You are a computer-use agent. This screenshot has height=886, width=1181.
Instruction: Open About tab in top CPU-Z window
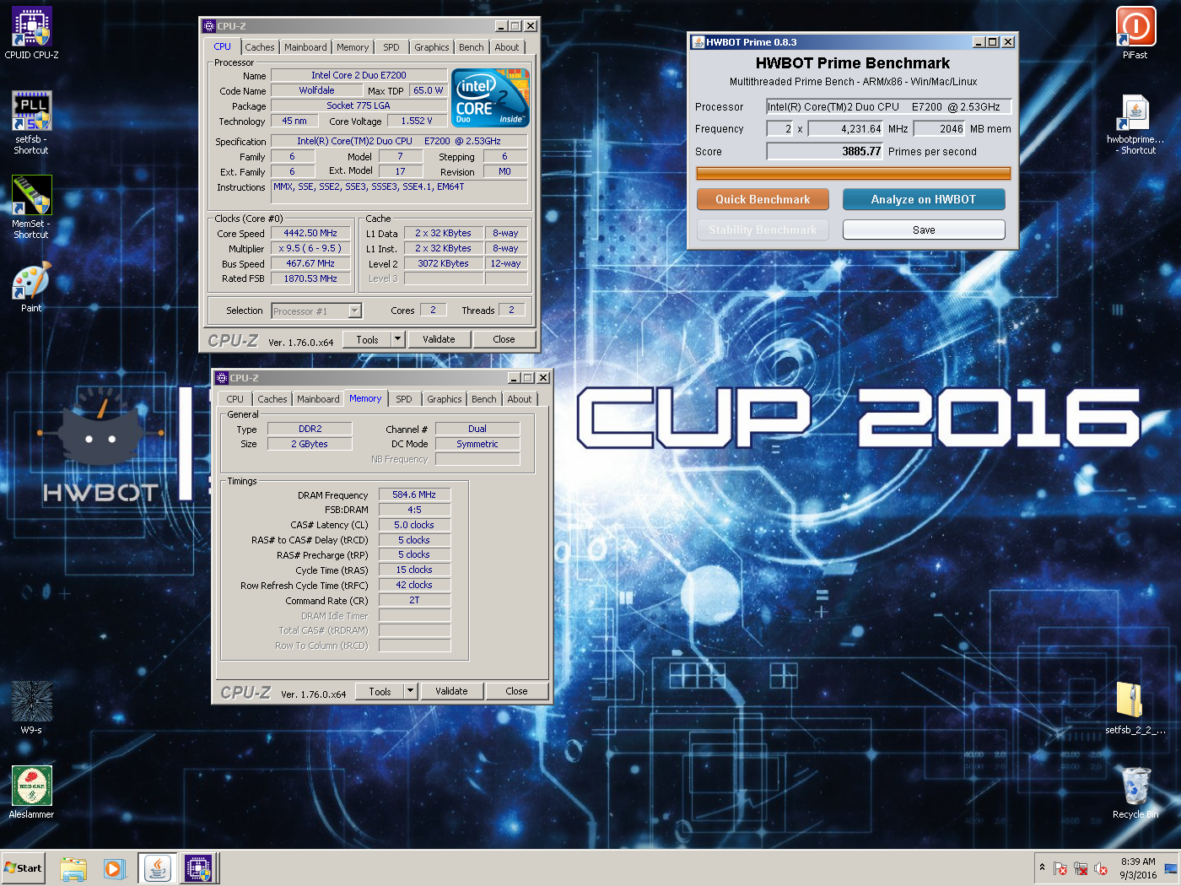[x=507, y=47]
